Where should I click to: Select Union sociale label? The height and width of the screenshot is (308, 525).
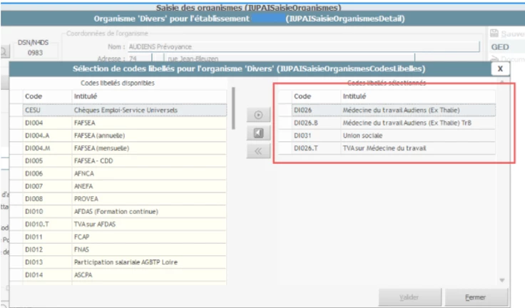(x=362, y=135)
